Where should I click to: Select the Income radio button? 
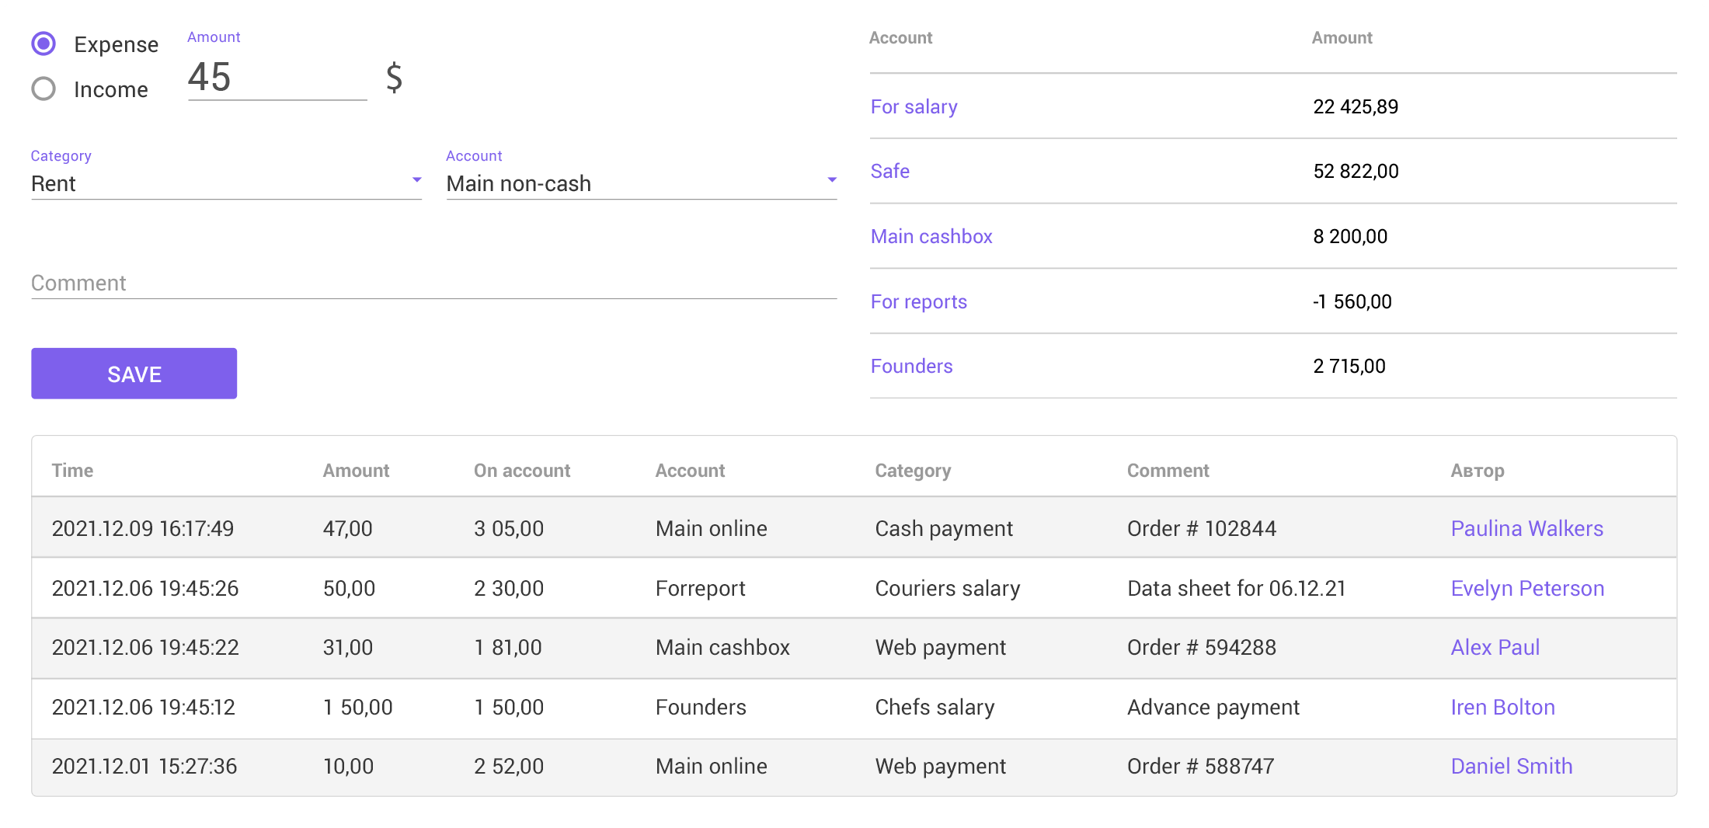44,89
